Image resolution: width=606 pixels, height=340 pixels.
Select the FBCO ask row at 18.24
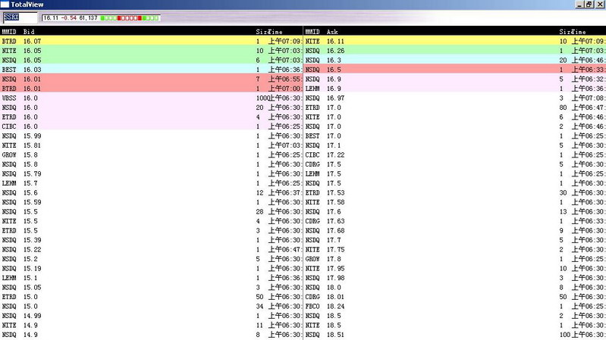coord(455,306)
